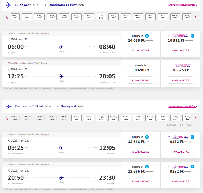This screenshot has width=203, height=193.
Task: Choose normal price 14 016 Ft Kiválasztás
Action: pos(141,51)
